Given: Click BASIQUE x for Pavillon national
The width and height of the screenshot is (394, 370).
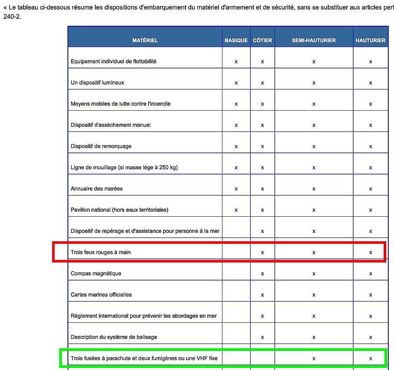Looking at the screenshot, I should click(x=236, y=210).
